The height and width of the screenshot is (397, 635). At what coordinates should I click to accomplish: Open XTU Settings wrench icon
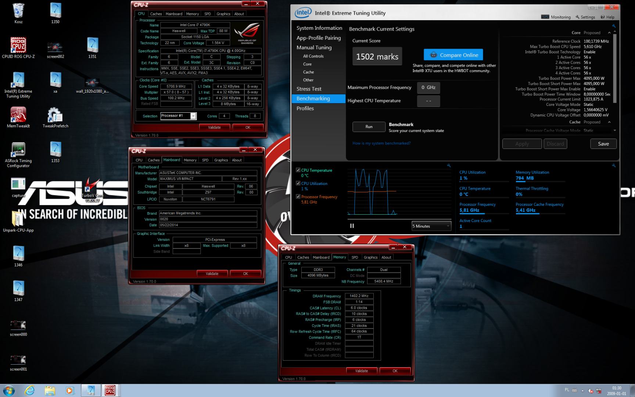(585, 17)
